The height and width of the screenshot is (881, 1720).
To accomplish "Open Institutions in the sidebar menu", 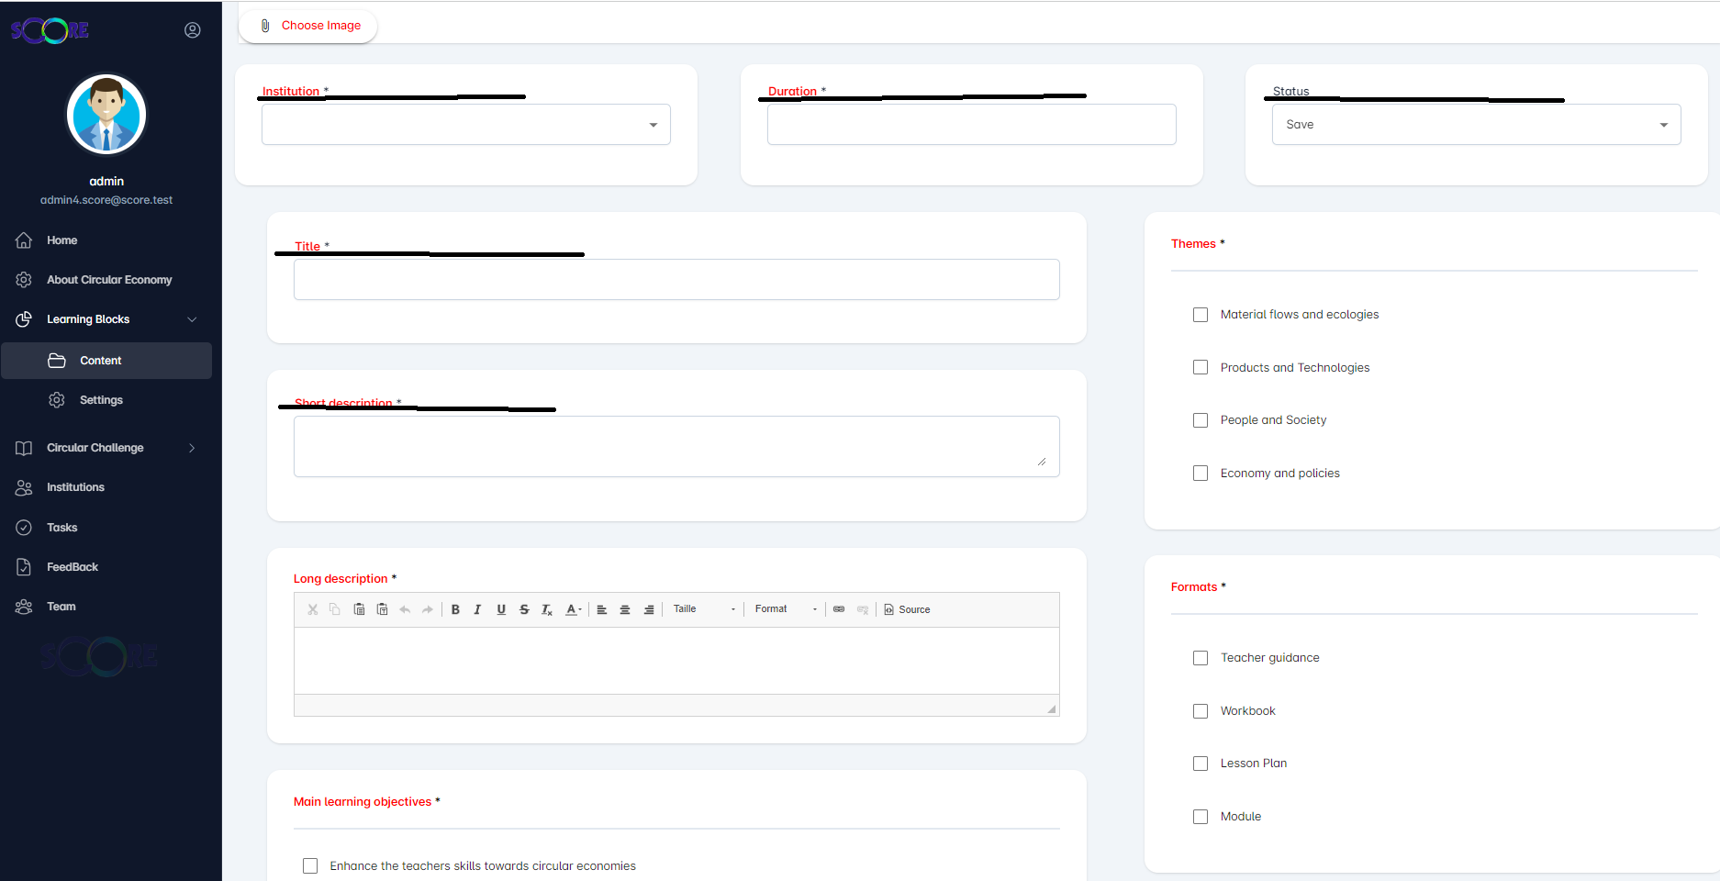I will (75, 487).
